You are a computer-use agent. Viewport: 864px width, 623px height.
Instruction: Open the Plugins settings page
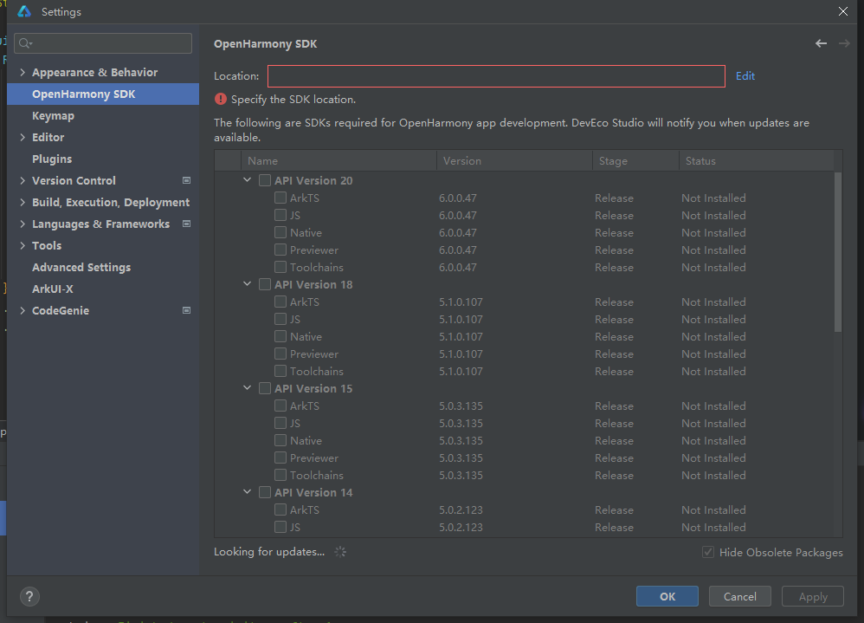point(52,159)
